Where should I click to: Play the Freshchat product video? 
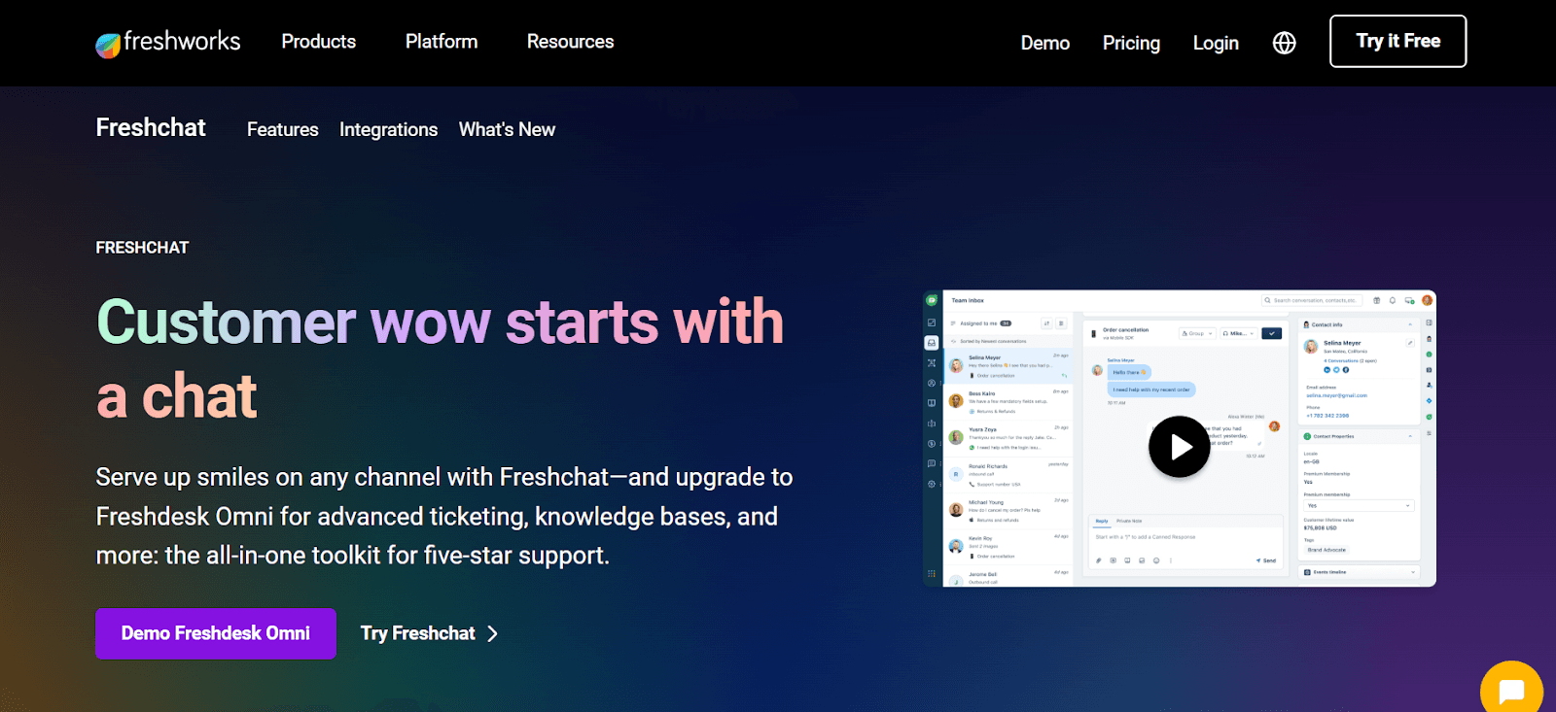tap(1179, 447)
